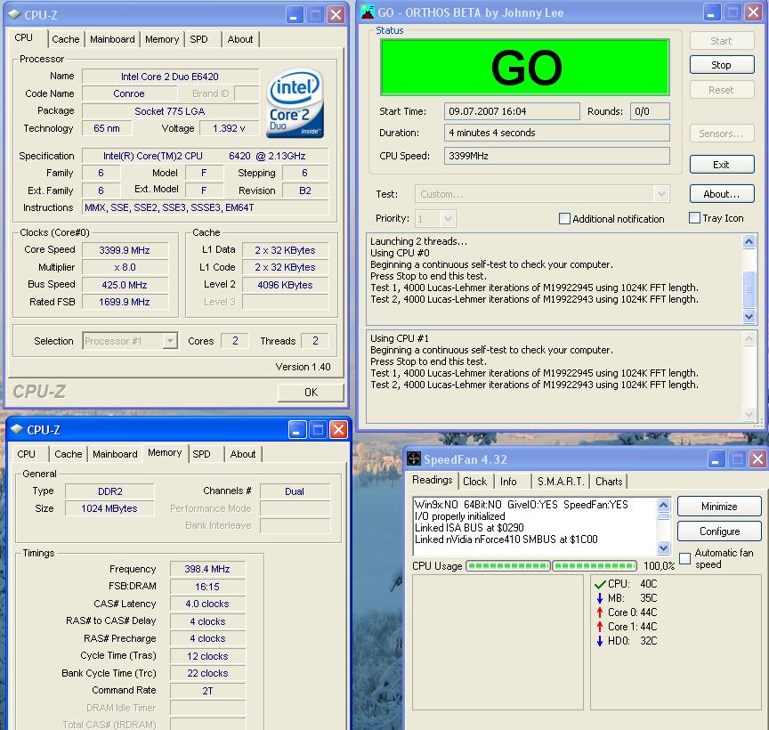This screenshot has height=730, width=769.
Task: Minimize the SpeedFan window via title bar
Action: point(716,459)
